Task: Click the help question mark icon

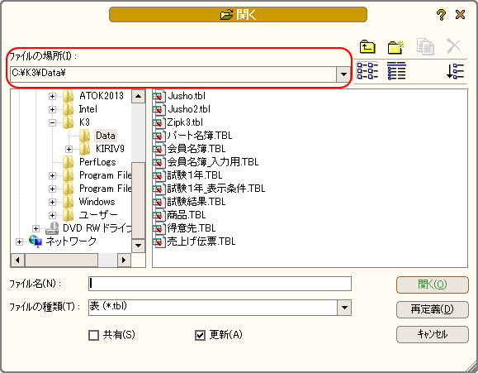Action: 441,15
